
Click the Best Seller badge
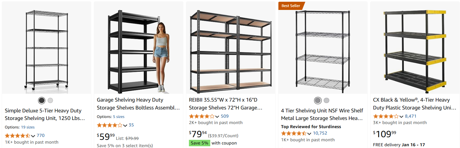[x=291, y=6]
